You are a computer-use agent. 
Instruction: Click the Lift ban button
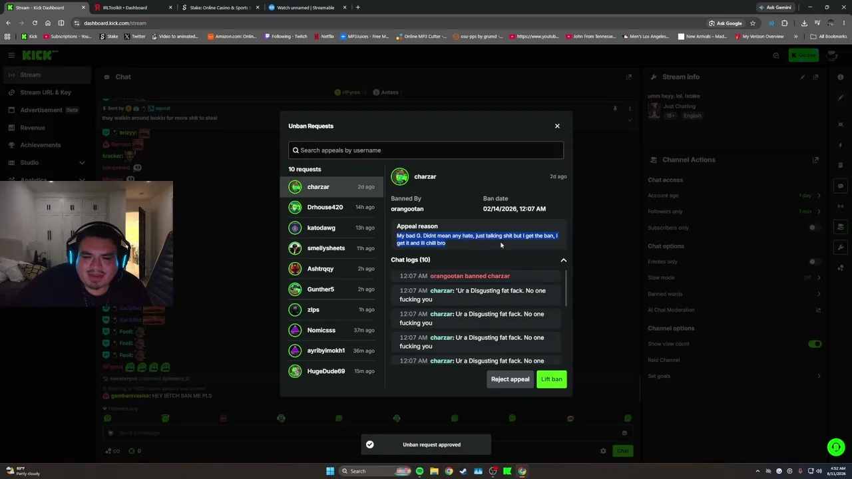point(552,379)
